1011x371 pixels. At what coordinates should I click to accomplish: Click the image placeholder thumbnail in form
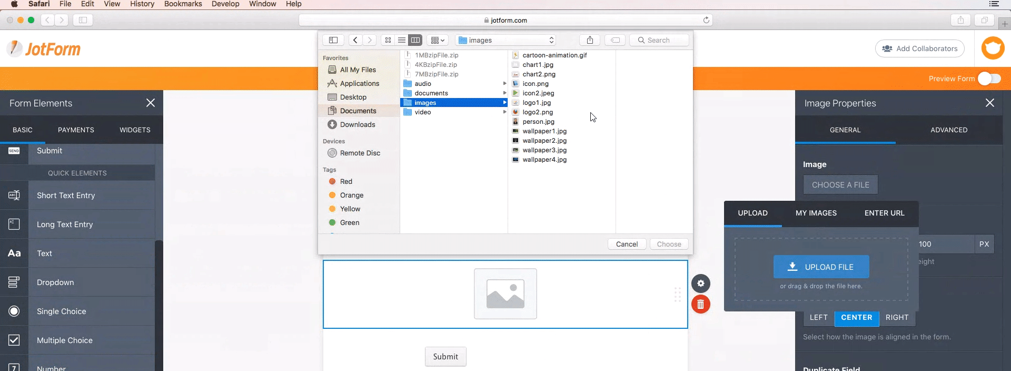tap(505, 294)
